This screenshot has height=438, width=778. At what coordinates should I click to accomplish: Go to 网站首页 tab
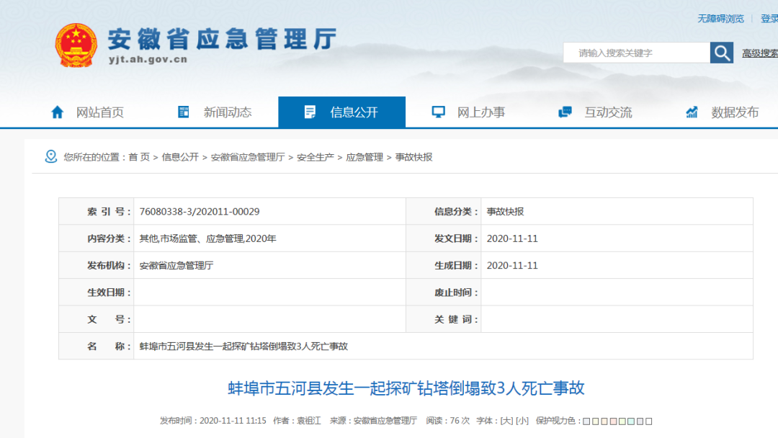coord(87,112)
